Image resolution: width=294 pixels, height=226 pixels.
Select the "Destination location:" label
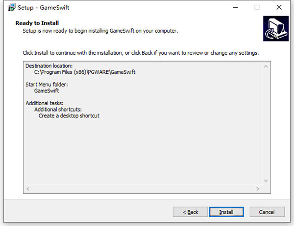pyautogui.click(x=49, y=66)
